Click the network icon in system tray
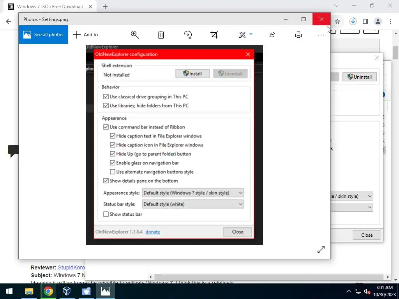 point(358,291)
